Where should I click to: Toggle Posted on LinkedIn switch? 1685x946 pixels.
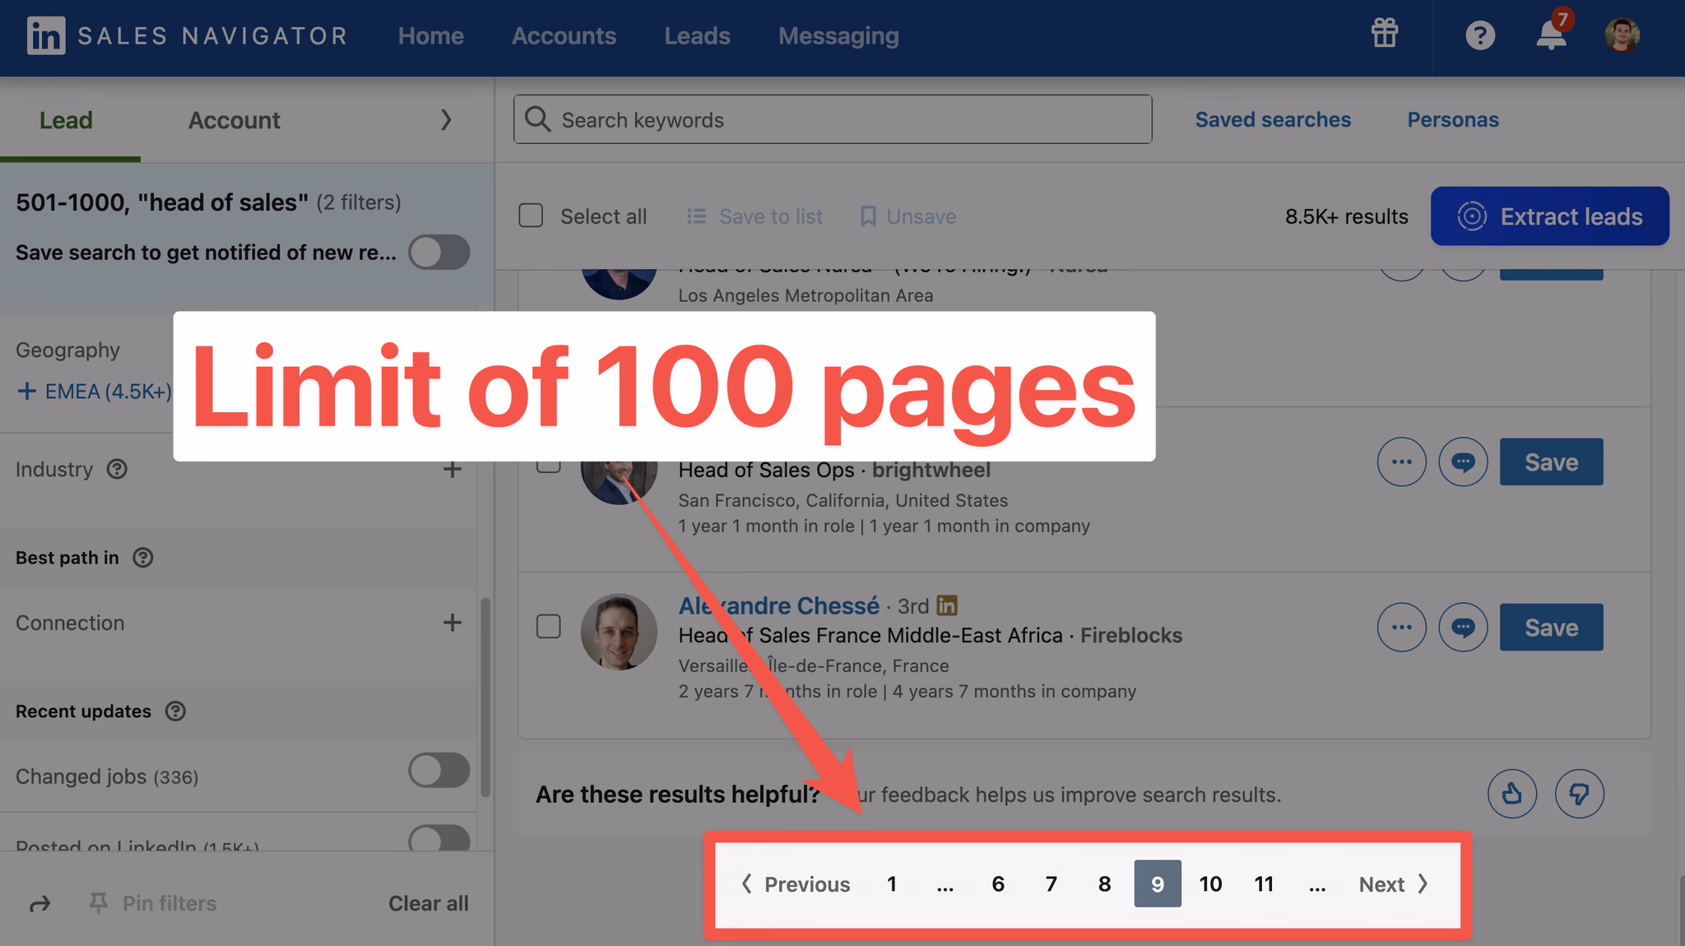point(439,838)
